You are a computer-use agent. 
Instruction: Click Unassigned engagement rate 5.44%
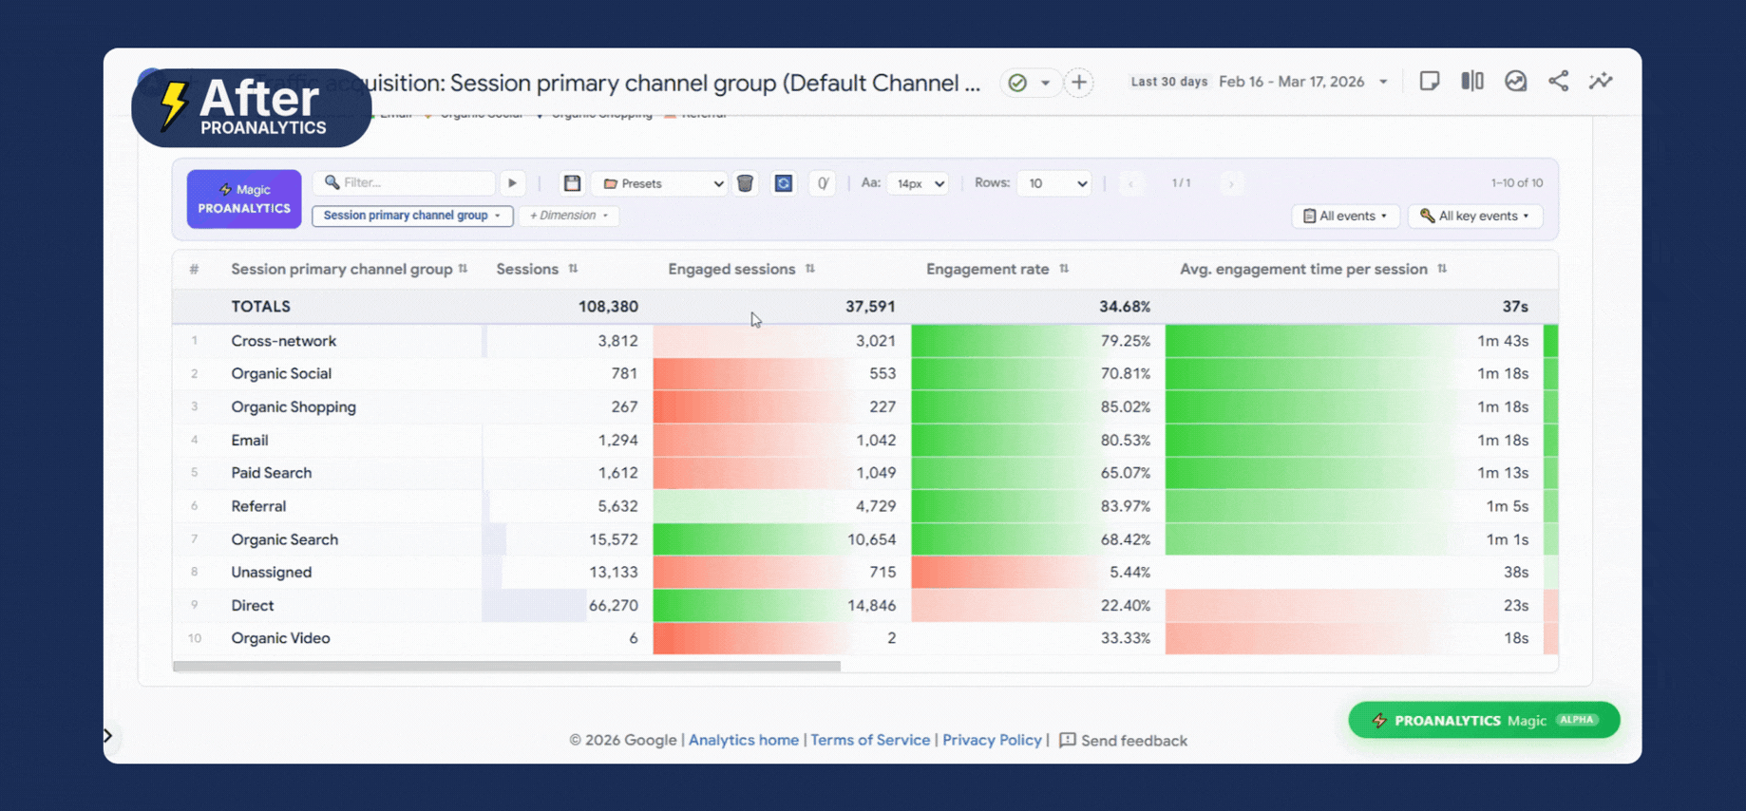point(1129,573)
